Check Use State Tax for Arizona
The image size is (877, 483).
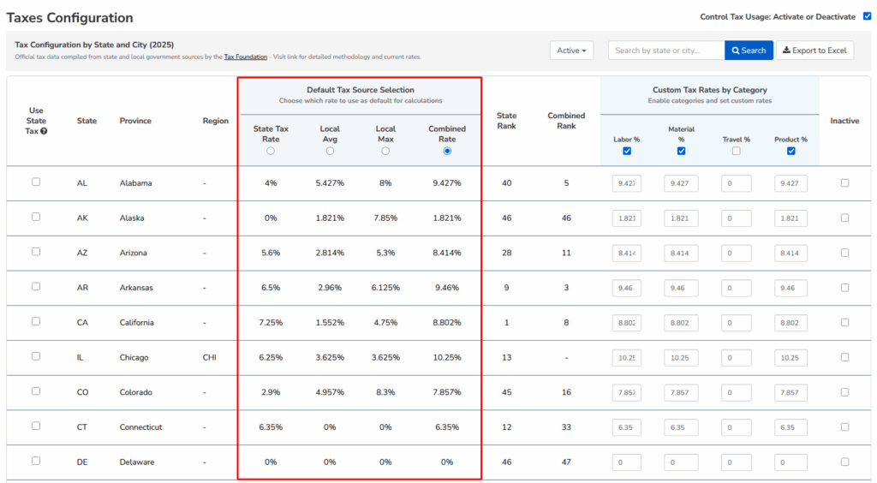[36, 252]
